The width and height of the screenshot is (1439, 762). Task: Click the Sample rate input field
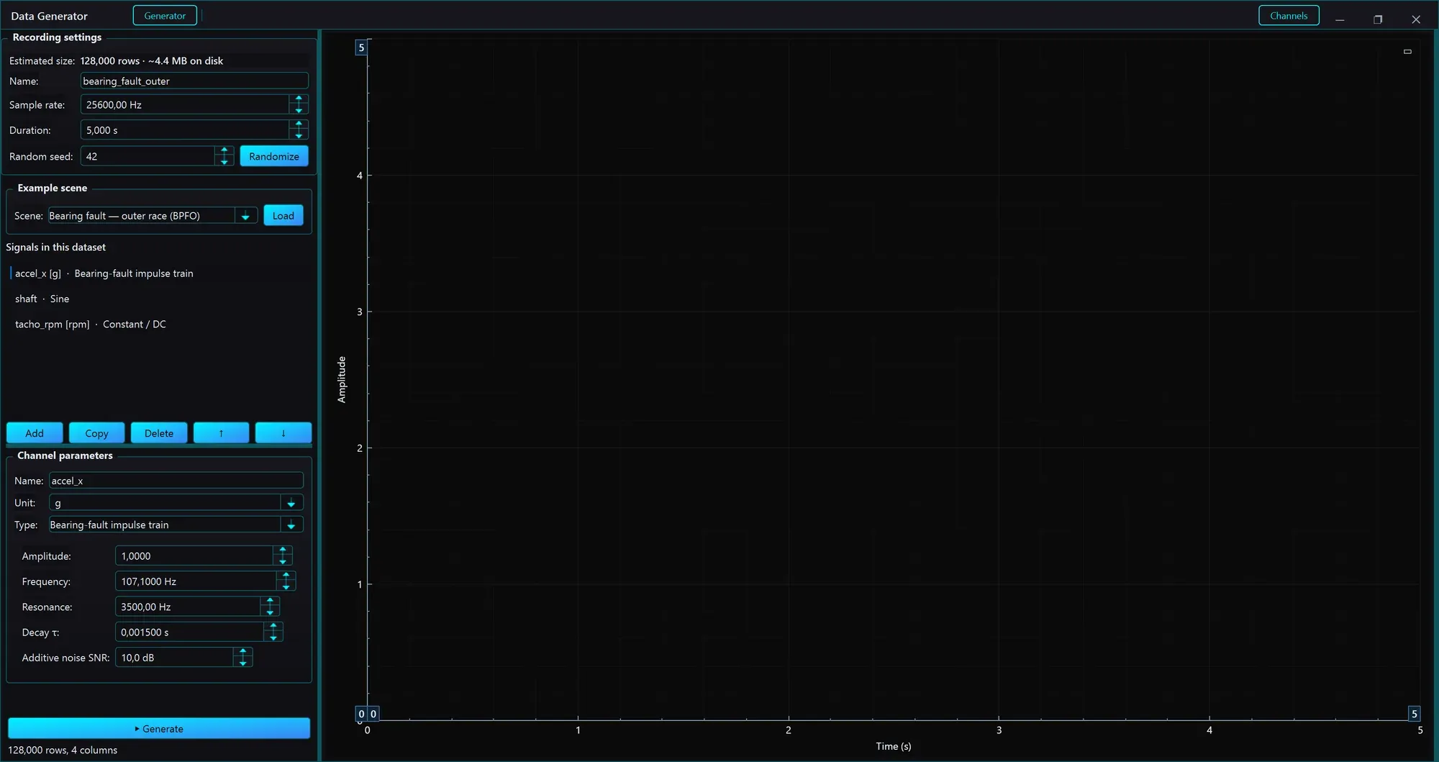[x=185, y=105]
